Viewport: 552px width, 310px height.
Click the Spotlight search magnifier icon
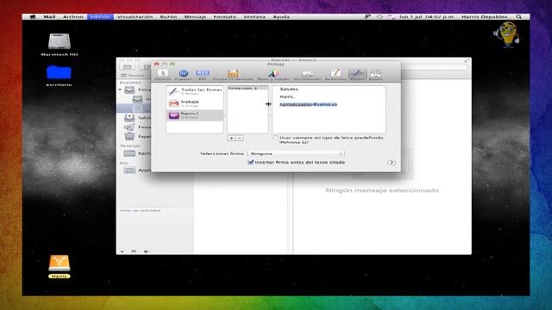pyautogui.click(x=518, y=16)
